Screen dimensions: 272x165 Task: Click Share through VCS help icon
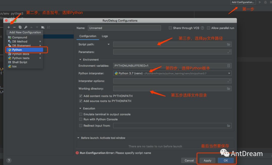(202, 28)
